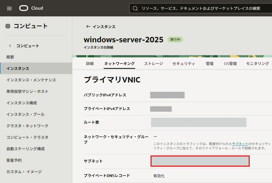Select インスタンス in the sidebar
The image size is (272, 183).
click(x=36, y=68)
